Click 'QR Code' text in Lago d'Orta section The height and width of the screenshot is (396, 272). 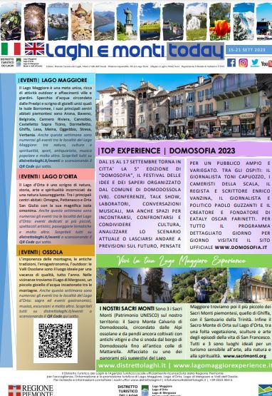pyautogui.click(x=27, y=242)
